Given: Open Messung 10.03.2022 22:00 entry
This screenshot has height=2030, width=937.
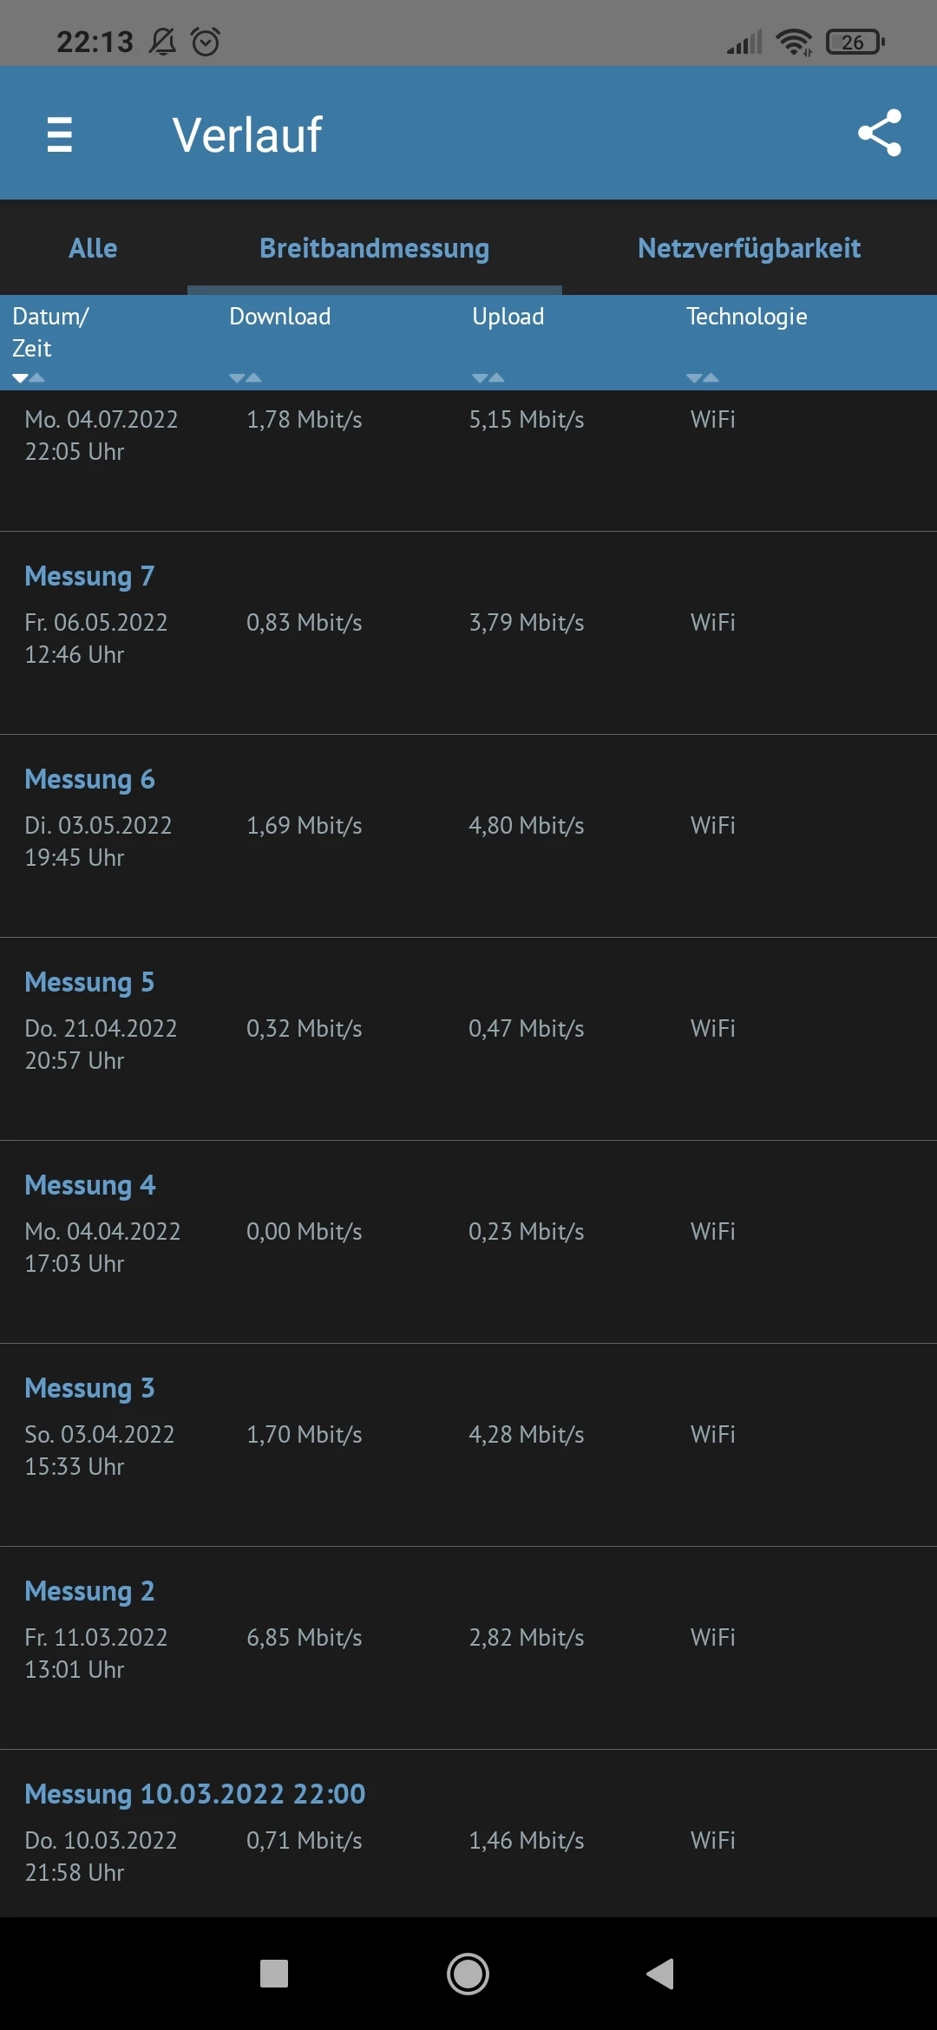Looking at the screenshot, I should (x=195, y=1794).
